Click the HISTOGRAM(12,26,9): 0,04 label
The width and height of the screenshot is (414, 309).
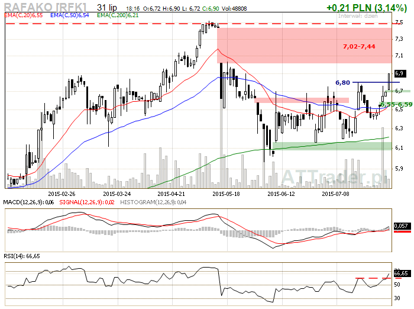point(153,202)
